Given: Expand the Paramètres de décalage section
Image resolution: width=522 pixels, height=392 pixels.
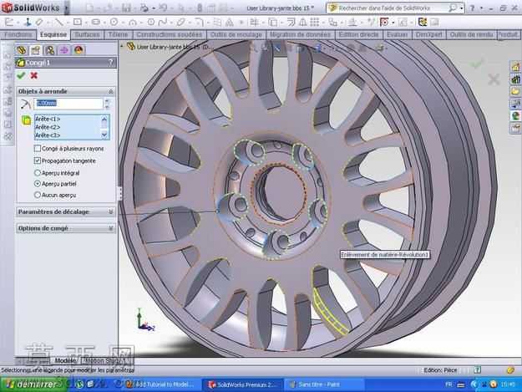Looking at the screenshot, I should [x=110, y=211].
